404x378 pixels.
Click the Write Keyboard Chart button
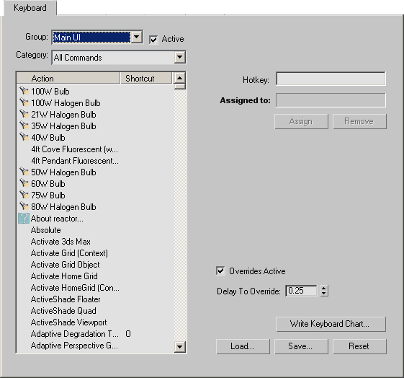(x=331, y=324)
